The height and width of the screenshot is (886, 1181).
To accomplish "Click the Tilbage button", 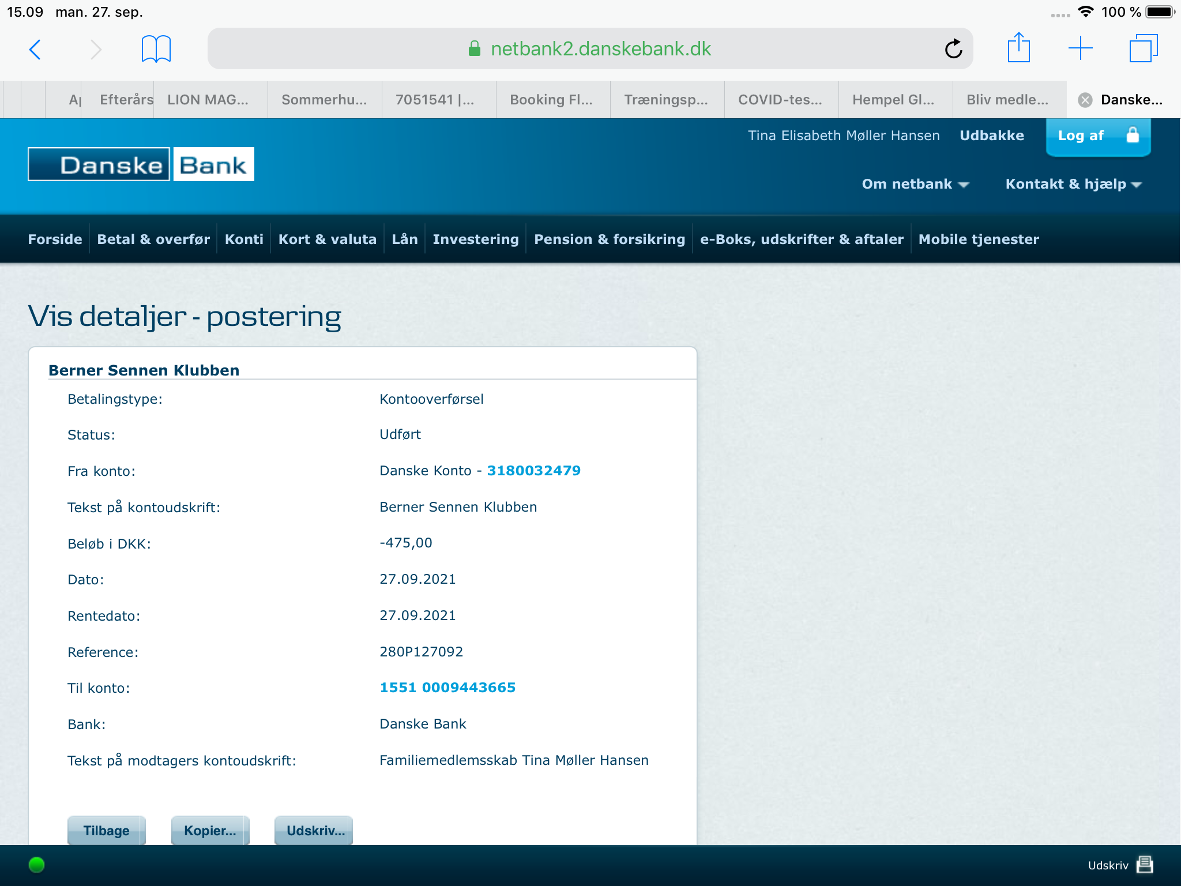I will 107,831.
